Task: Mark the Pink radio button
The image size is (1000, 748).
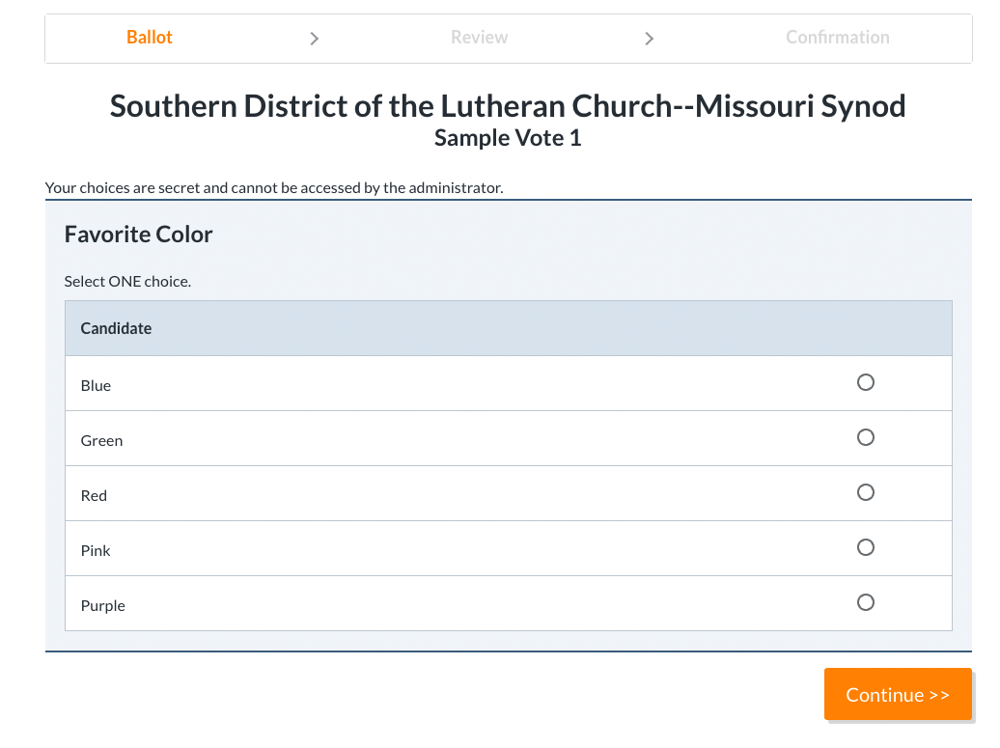Action: [866, 547]
